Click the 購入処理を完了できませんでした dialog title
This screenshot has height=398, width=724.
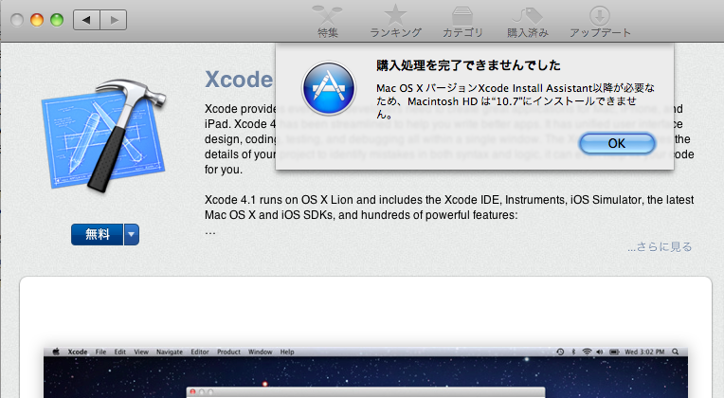tap(468, 65)
